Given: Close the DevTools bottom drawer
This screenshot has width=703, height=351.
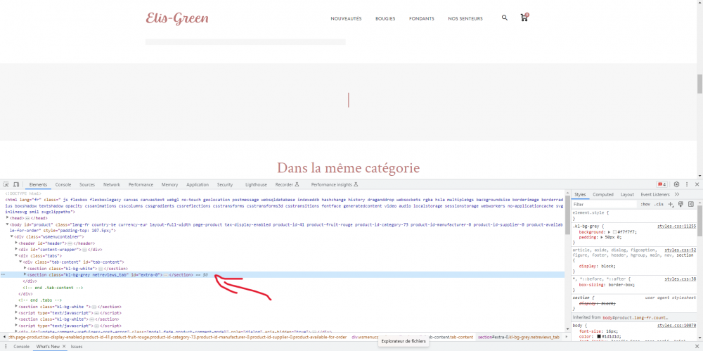Looking at the screenshot, I should coord(697,347).
